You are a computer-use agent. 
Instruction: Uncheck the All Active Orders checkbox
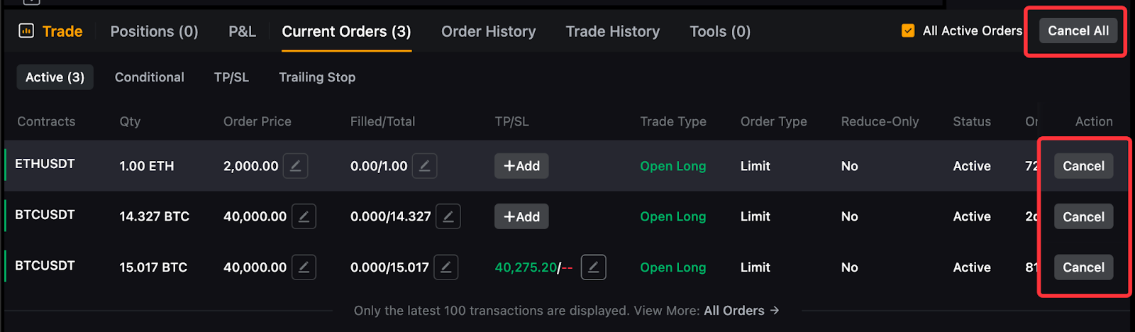[908, 31]
